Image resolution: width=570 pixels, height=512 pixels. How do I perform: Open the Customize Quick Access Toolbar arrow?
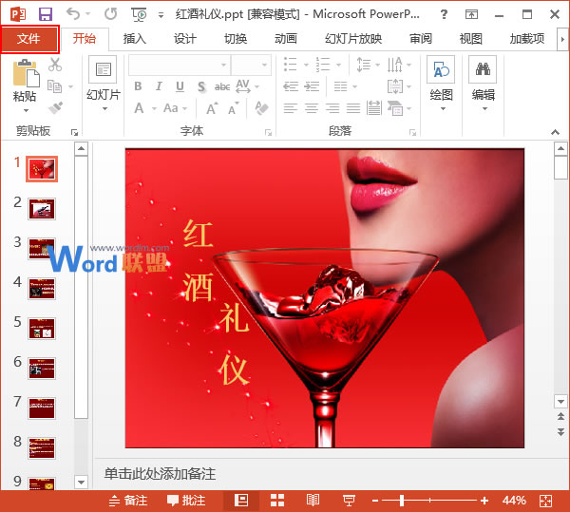161,15
